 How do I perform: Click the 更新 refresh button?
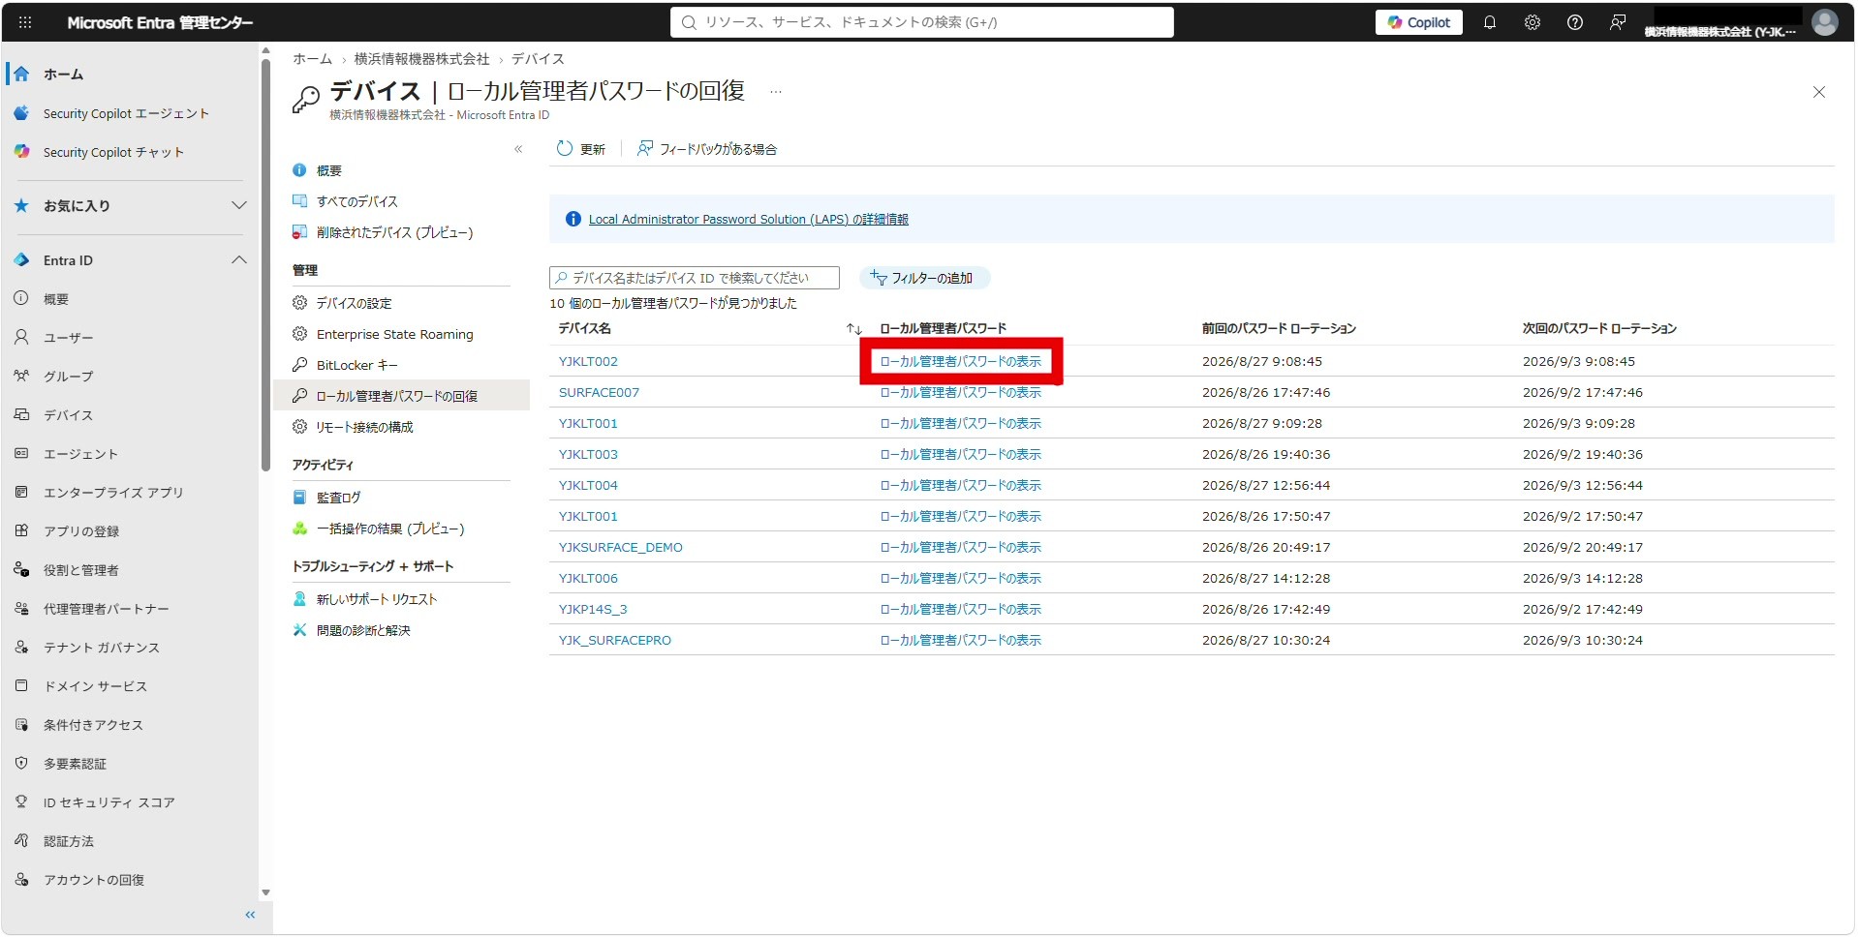581,149
